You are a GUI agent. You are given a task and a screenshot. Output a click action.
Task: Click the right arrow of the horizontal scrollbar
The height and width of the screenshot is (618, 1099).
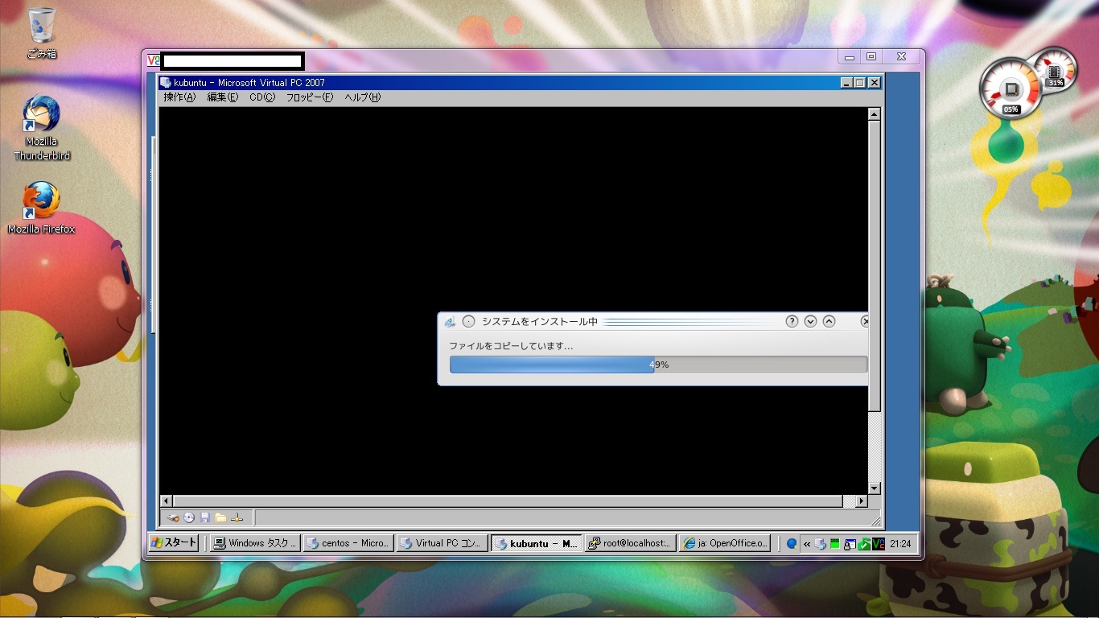pos(862,501)
